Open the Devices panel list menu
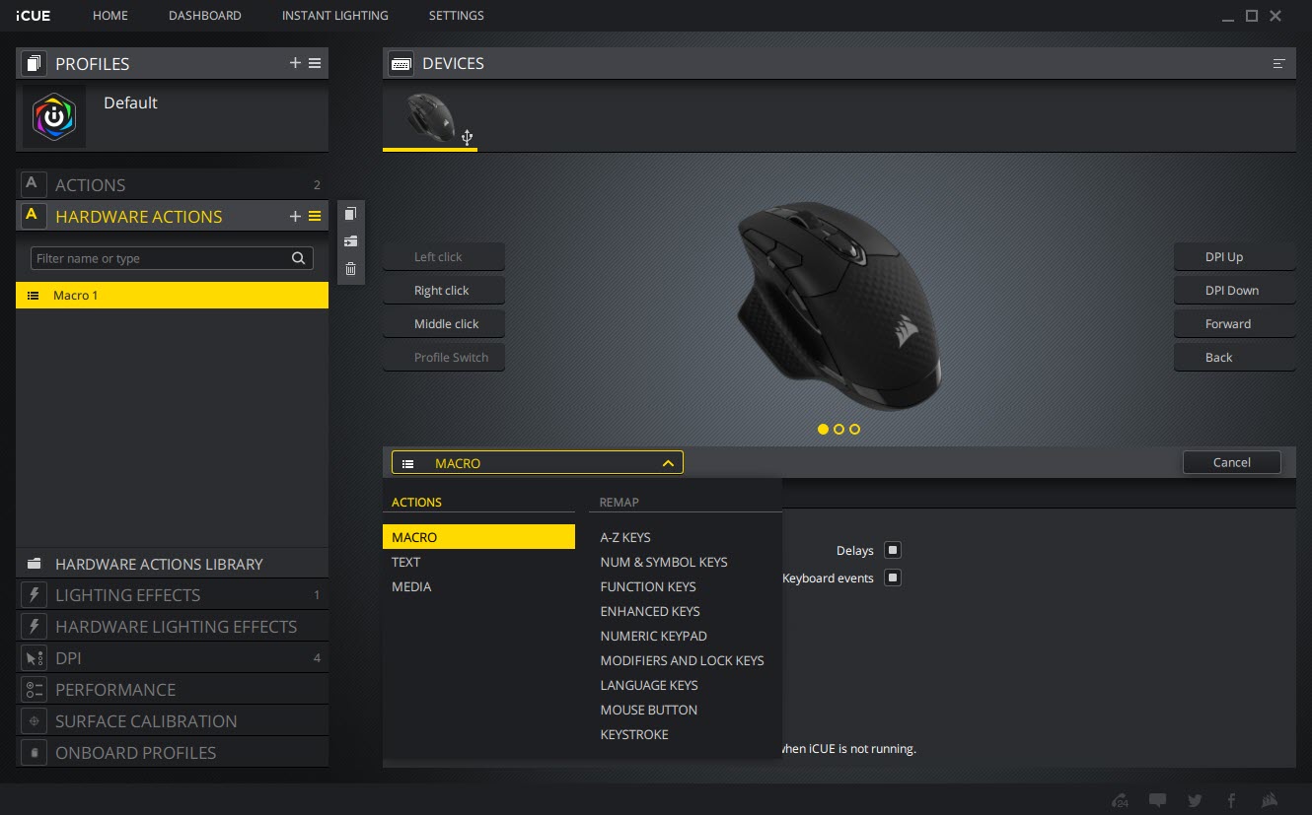This screenshot has height=815, width=1312. tap(1279, 63)
